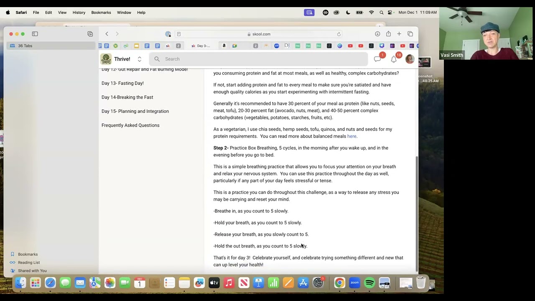Toggle Reader view in address bar

pos(178,34)
